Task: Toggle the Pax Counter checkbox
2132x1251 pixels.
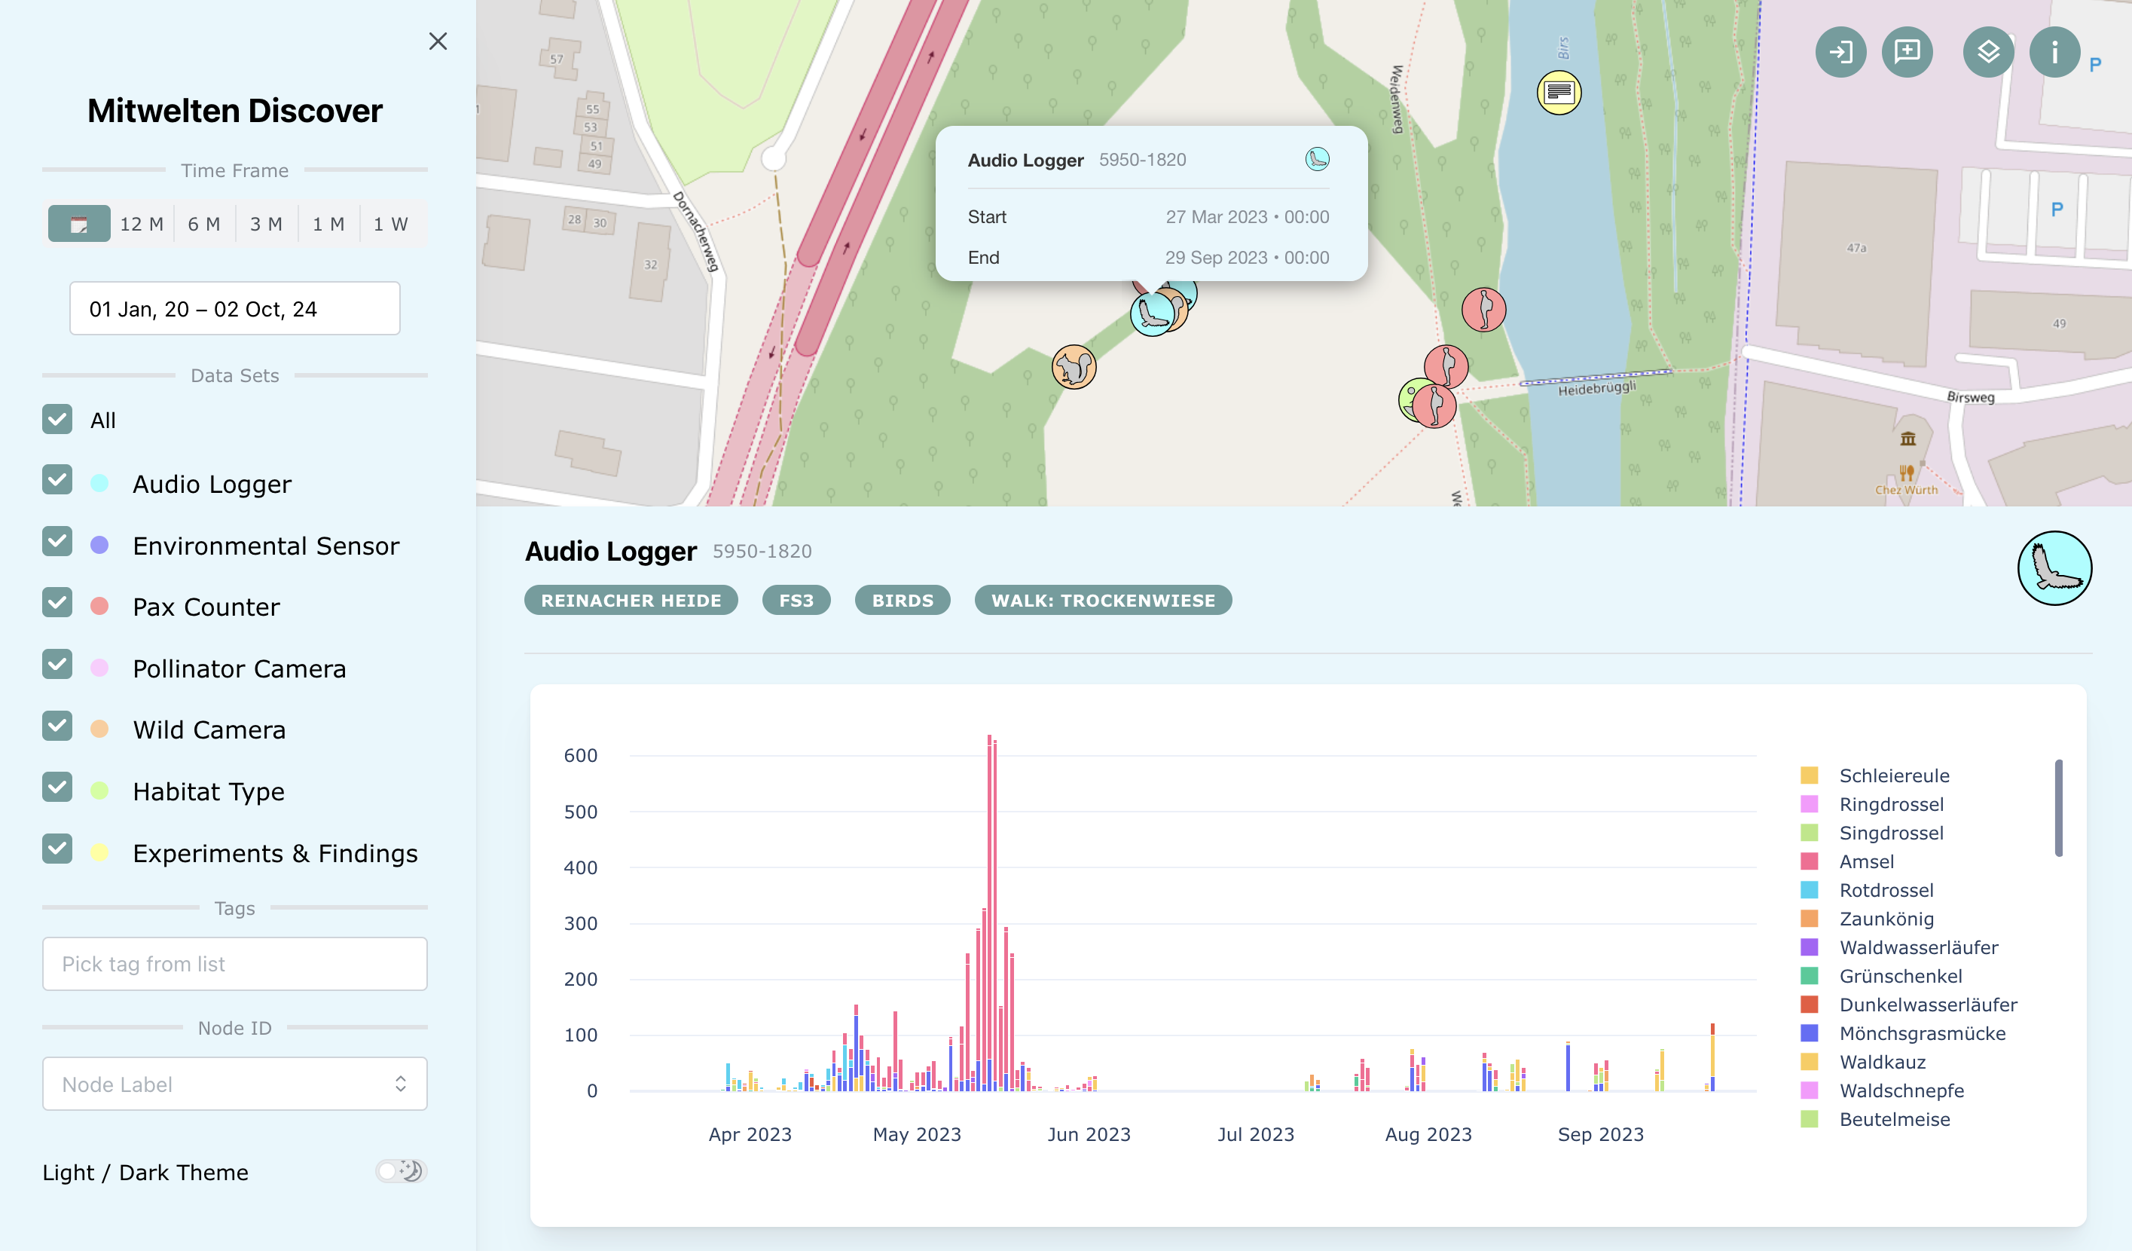Action: pos(57,603)
